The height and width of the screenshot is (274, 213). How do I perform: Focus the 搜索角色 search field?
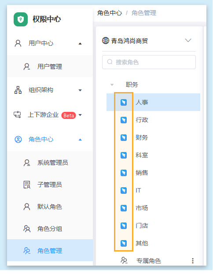(x=149, y=62)
